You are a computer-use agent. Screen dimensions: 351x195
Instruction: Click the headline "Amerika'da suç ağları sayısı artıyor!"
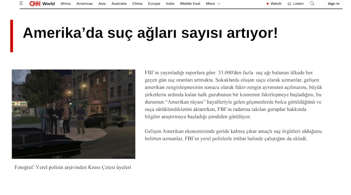pos(150,33)
